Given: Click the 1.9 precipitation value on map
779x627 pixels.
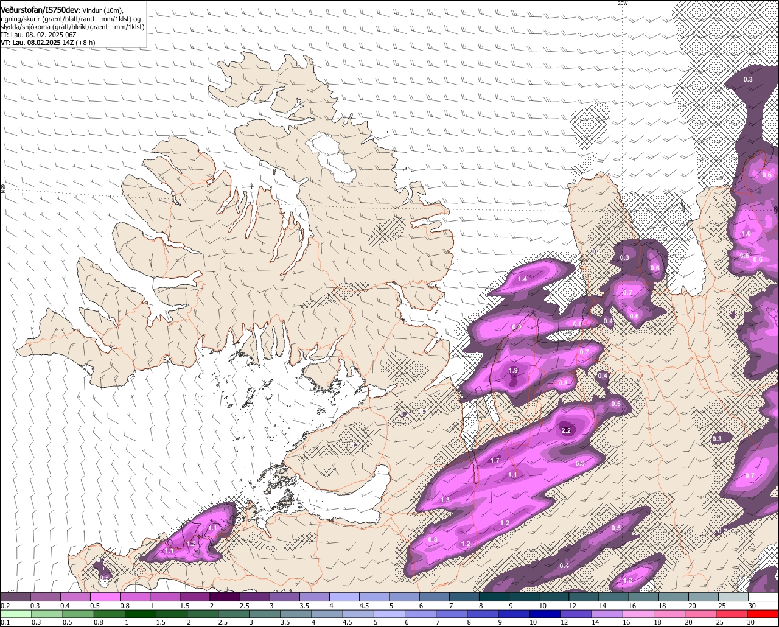Looking at the screenshot, I should [x=513, y=370].
